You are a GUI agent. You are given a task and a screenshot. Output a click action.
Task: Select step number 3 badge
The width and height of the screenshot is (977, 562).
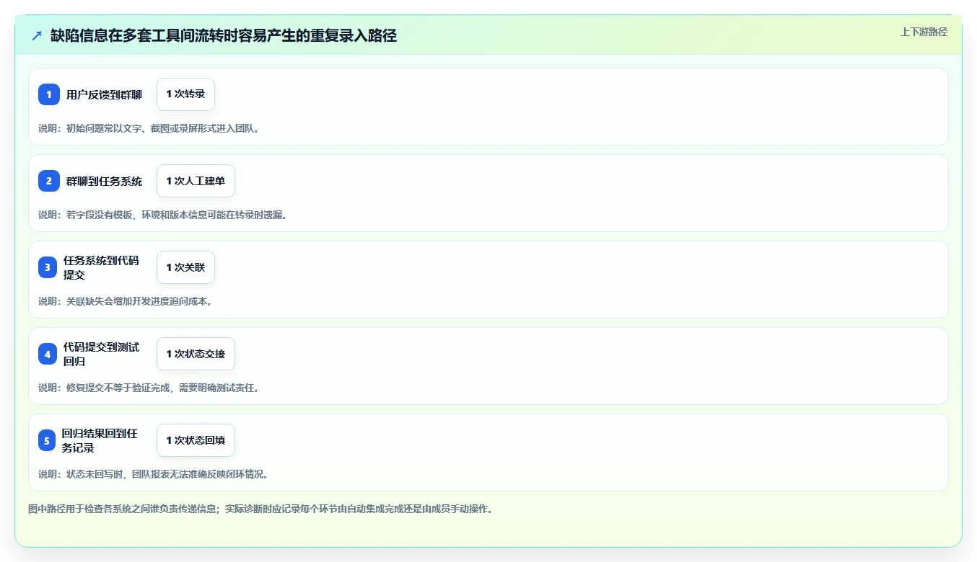48,267
